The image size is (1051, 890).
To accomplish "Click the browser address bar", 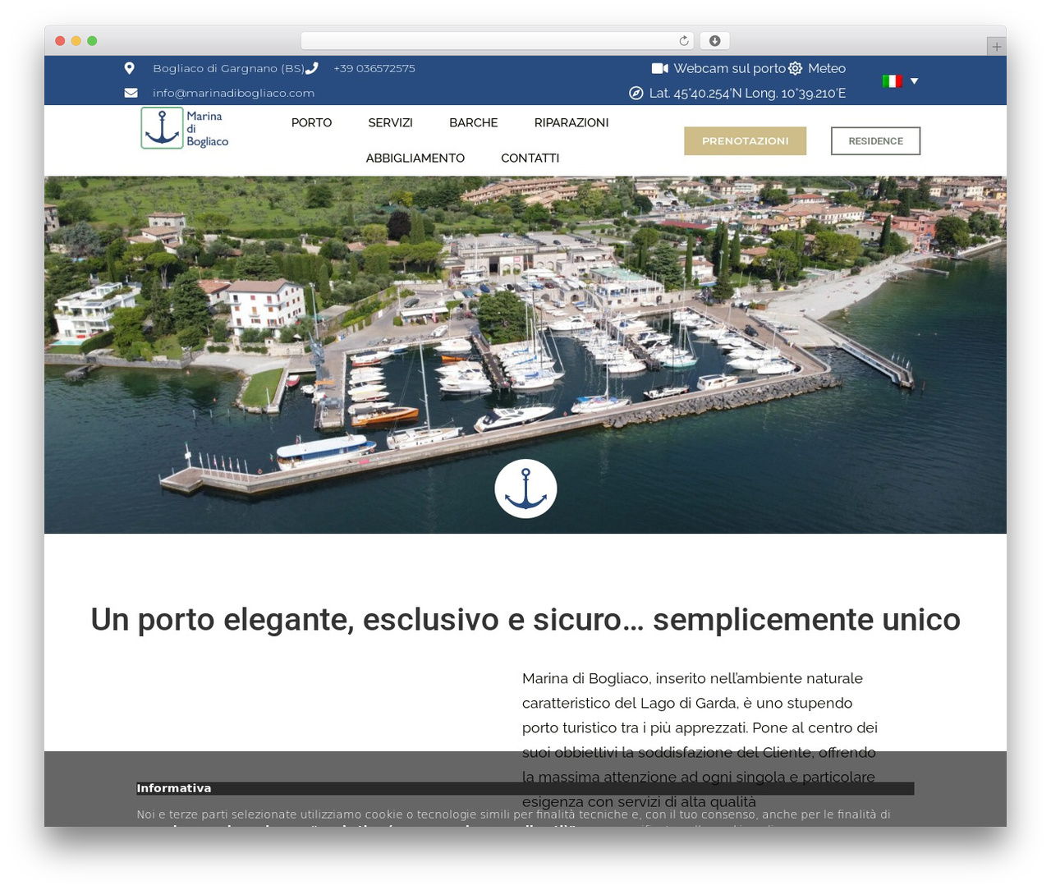I will [x=498, y=40].
